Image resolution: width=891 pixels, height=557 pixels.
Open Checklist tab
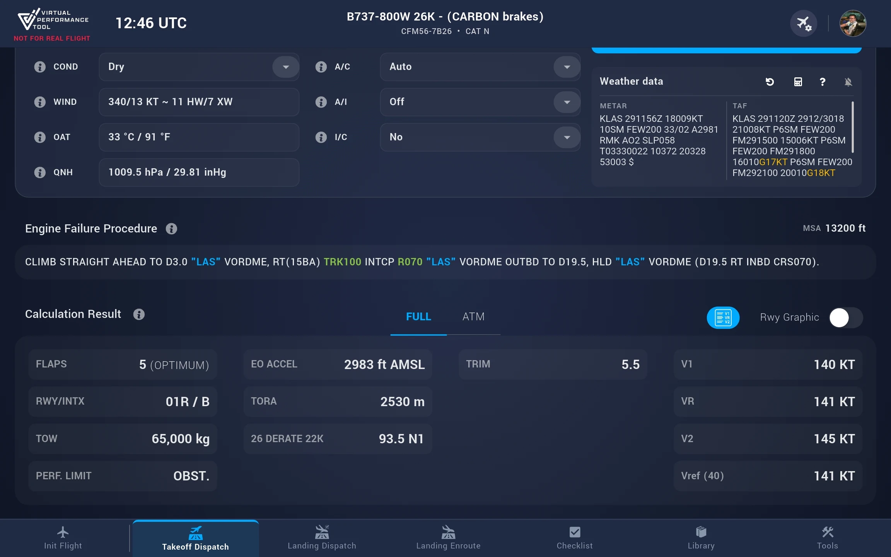pyautogui.click(x=575, y=538)
